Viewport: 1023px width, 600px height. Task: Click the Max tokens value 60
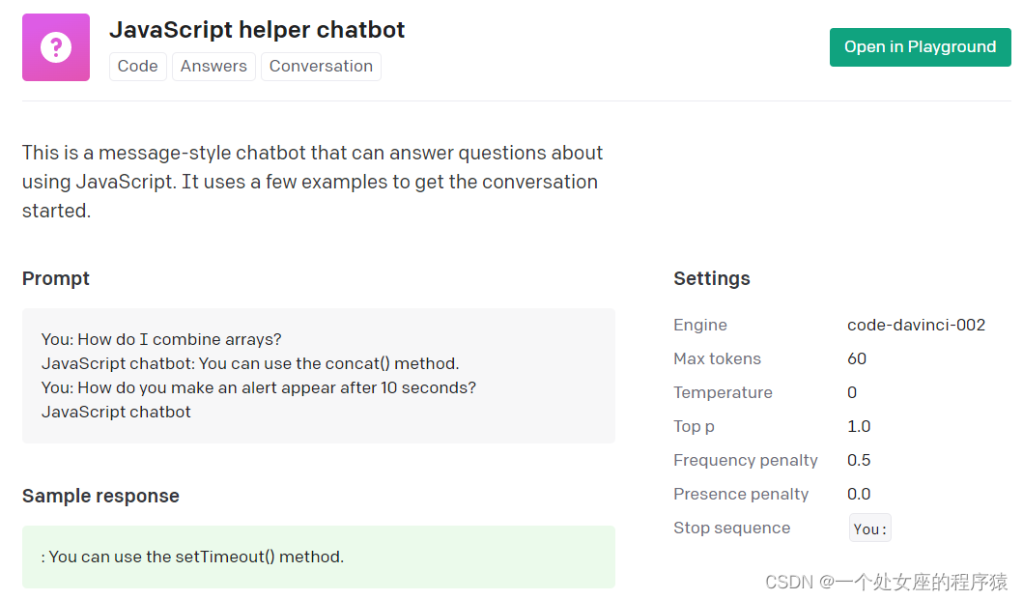coord(857,358)
